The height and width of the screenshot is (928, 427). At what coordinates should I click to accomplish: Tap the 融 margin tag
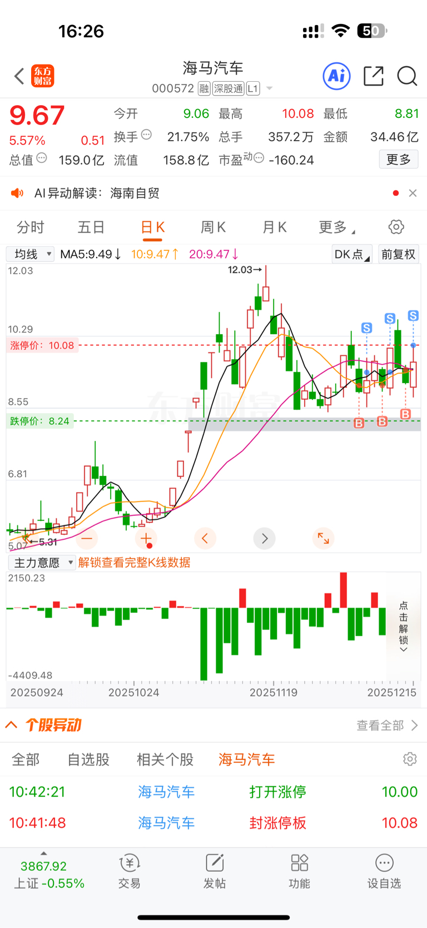coord(204,88)
